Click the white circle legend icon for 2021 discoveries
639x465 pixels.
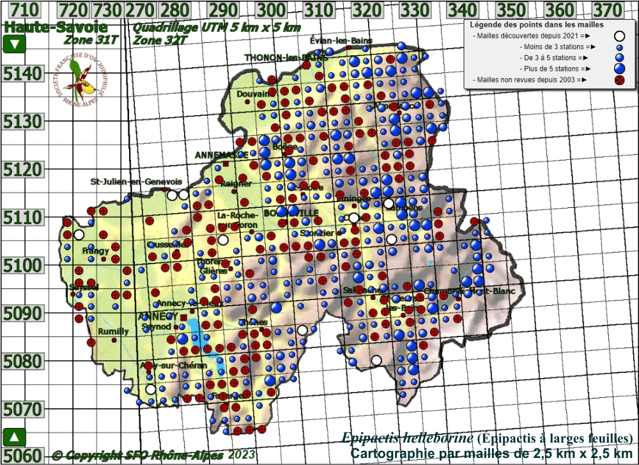[x=619, y=36]
